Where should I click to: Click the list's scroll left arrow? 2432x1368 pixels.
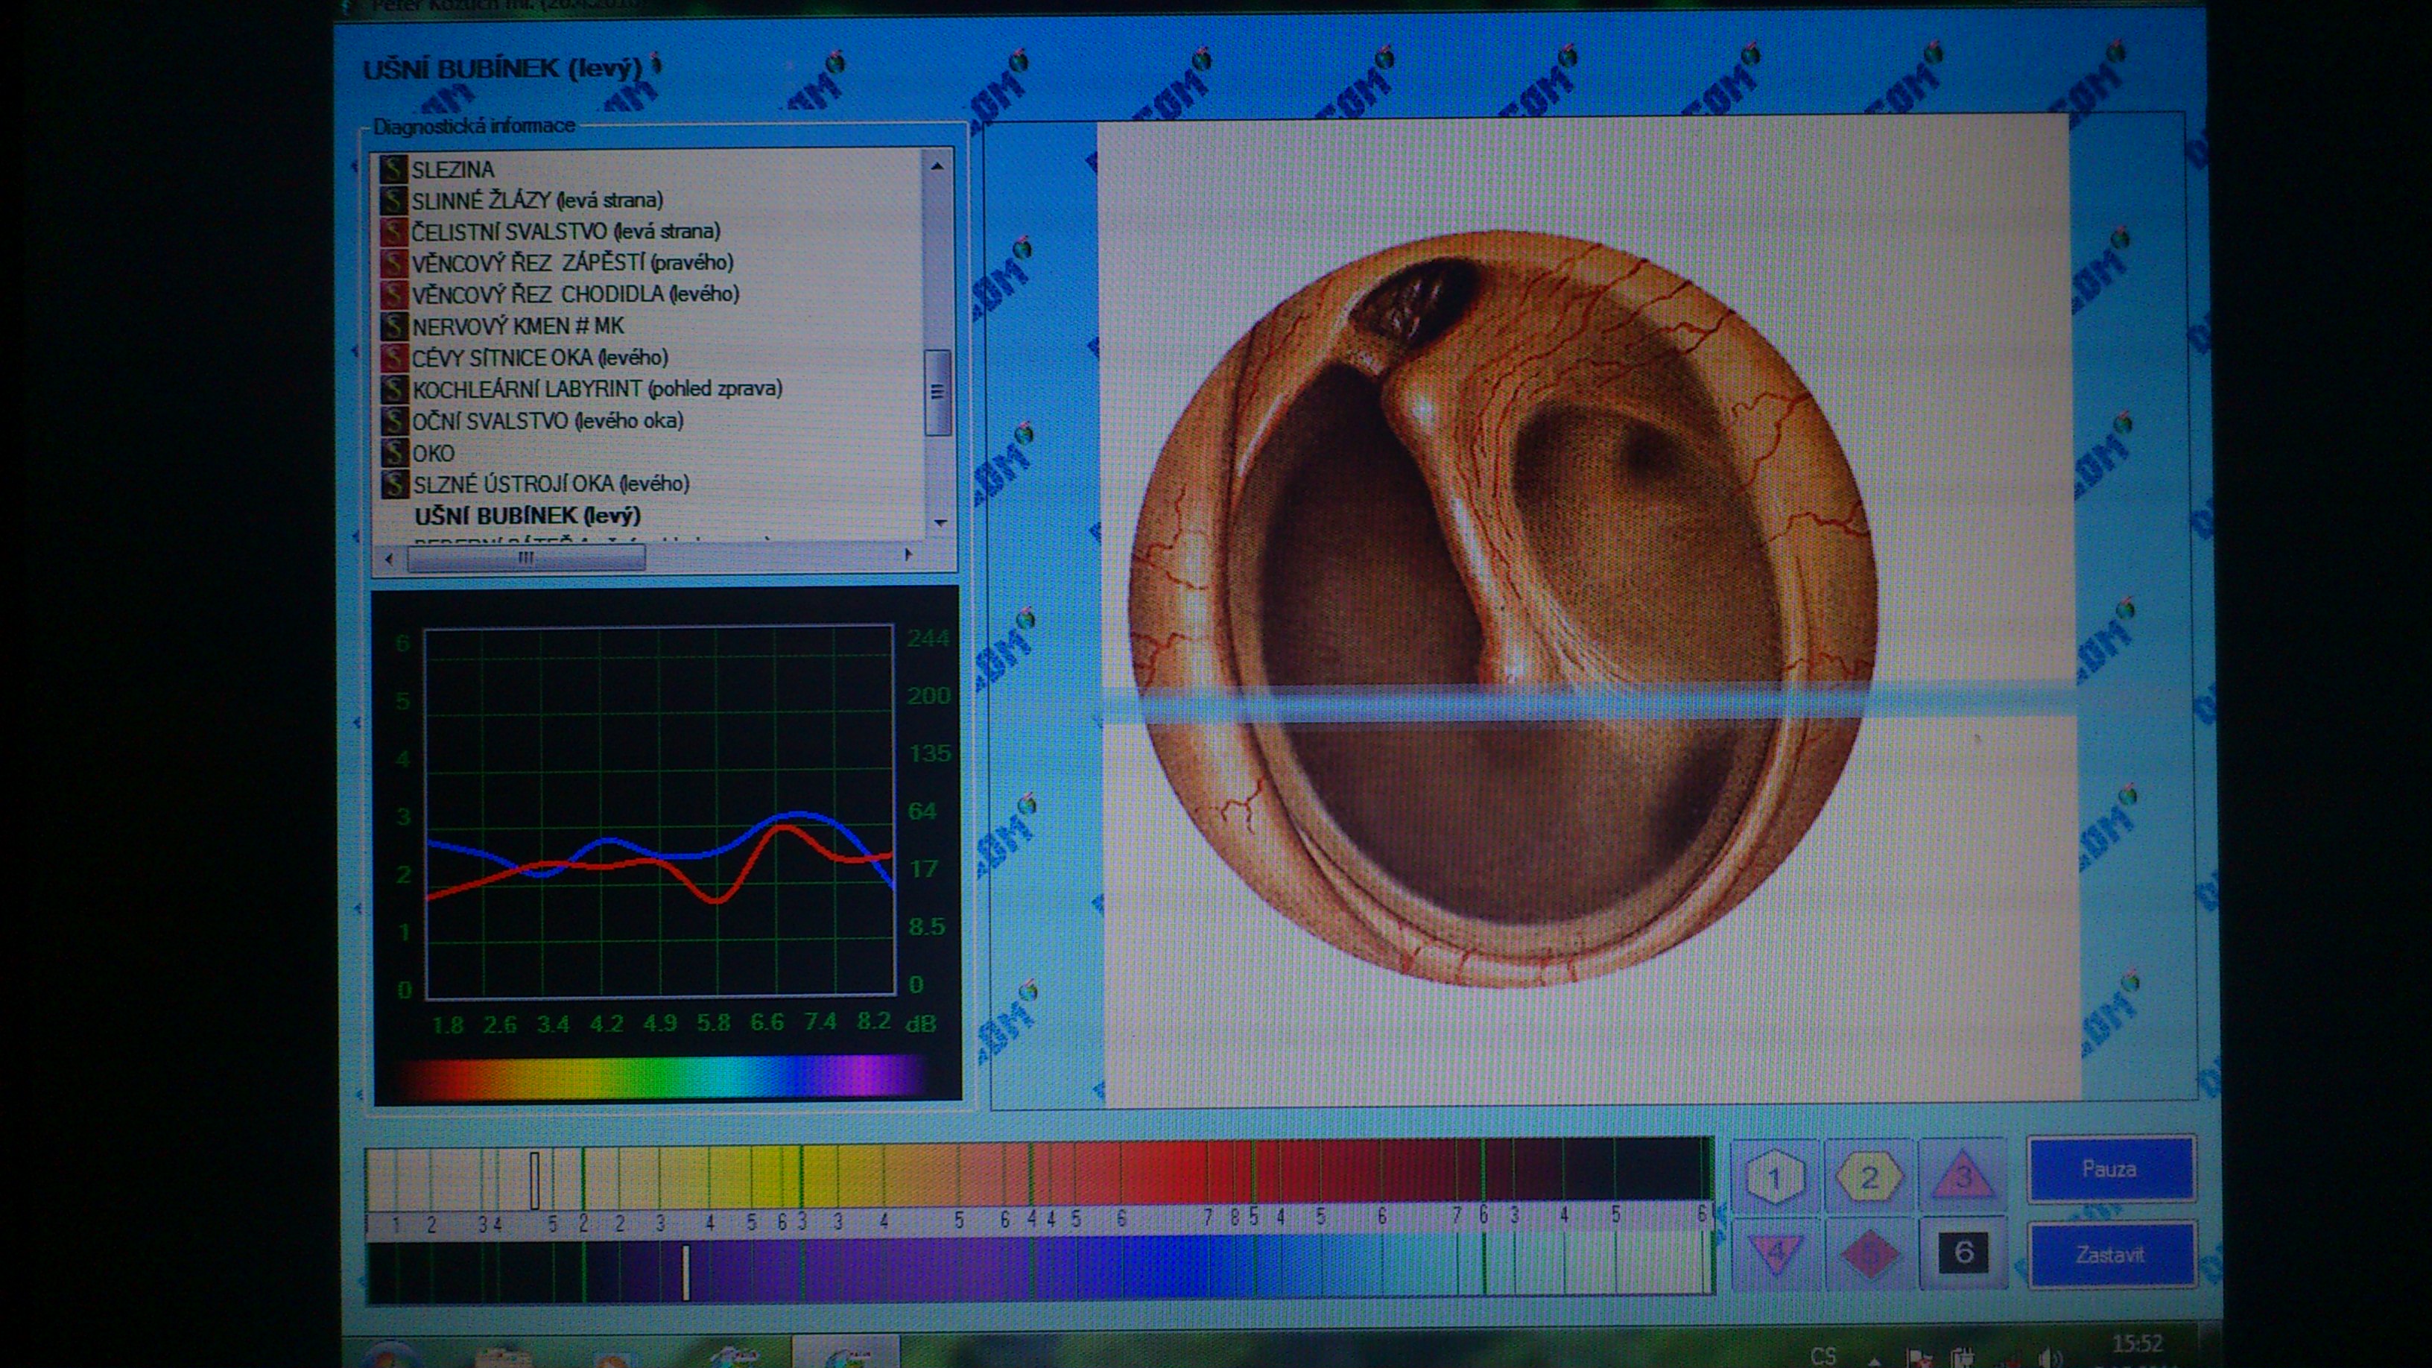click(389, 558)
